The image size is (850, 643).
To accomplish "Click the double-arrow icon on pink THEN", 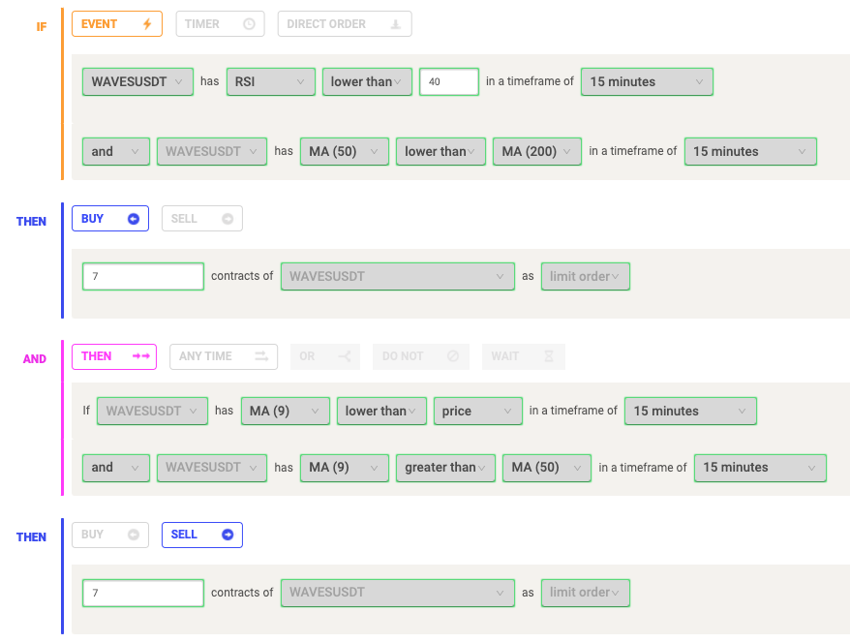I will point(141,356).
